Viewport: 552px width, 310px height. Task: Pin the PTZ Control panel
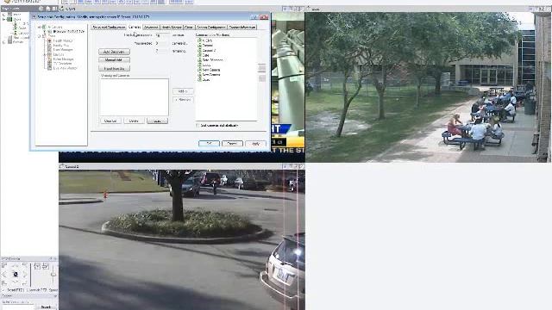(x=51, y=258)
